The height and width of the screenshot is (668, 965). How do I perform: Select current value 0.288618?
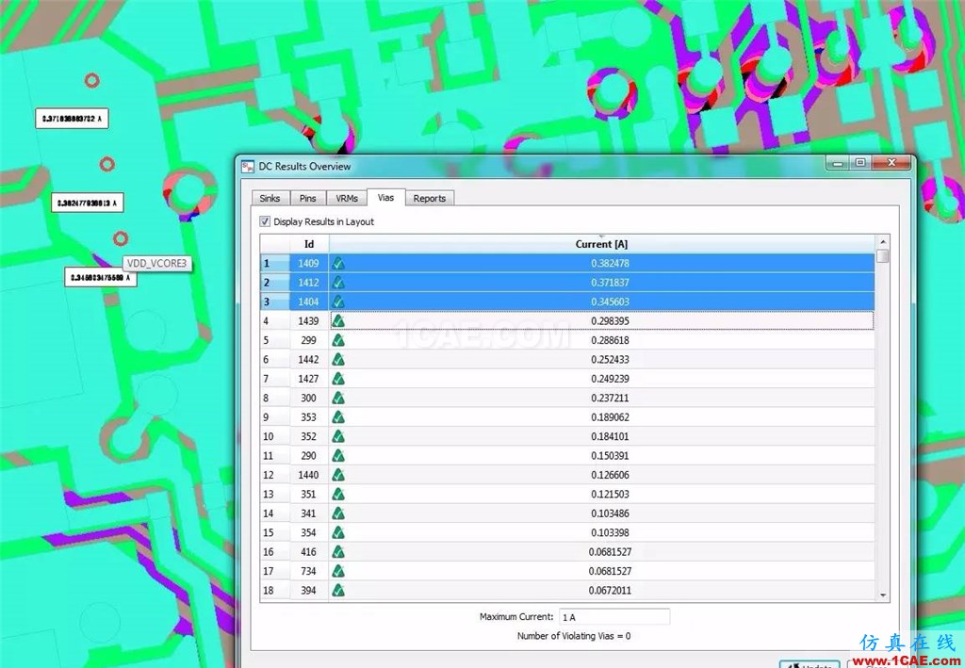pos(610,340)
